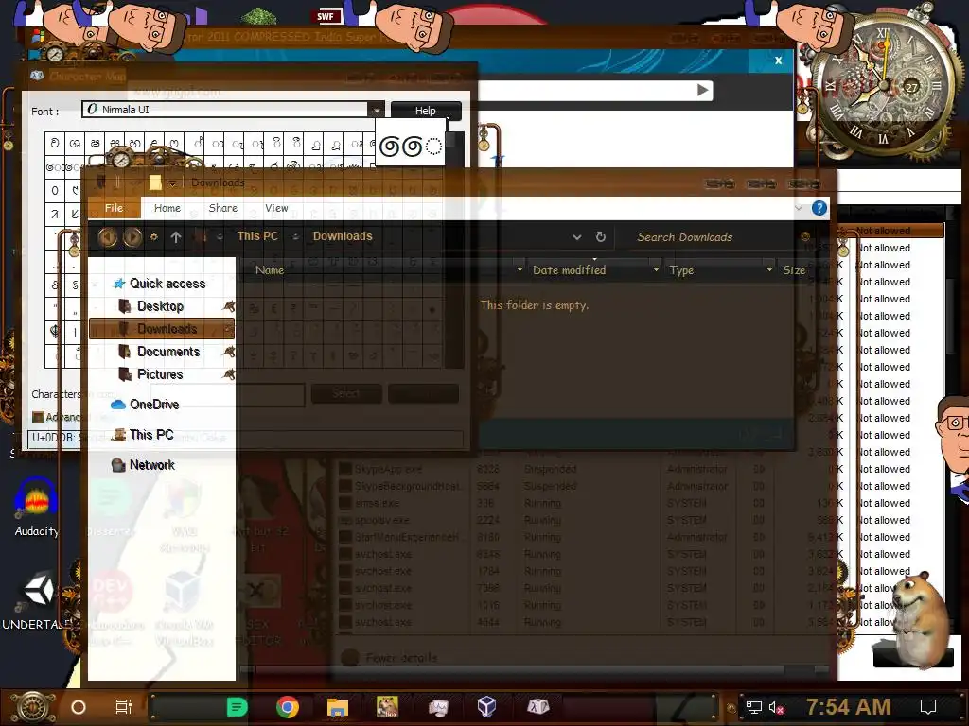This screenshot has width=969, height=726.
Task: Open the recent locations dropdown in Explorer
Action: [x=154, y=237]
